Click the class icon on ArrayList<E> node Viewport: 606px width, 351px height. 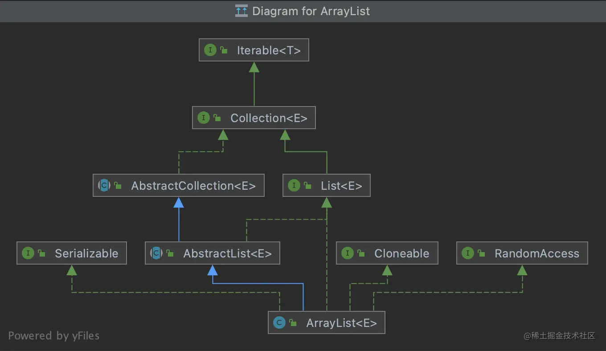coord(279,322)
